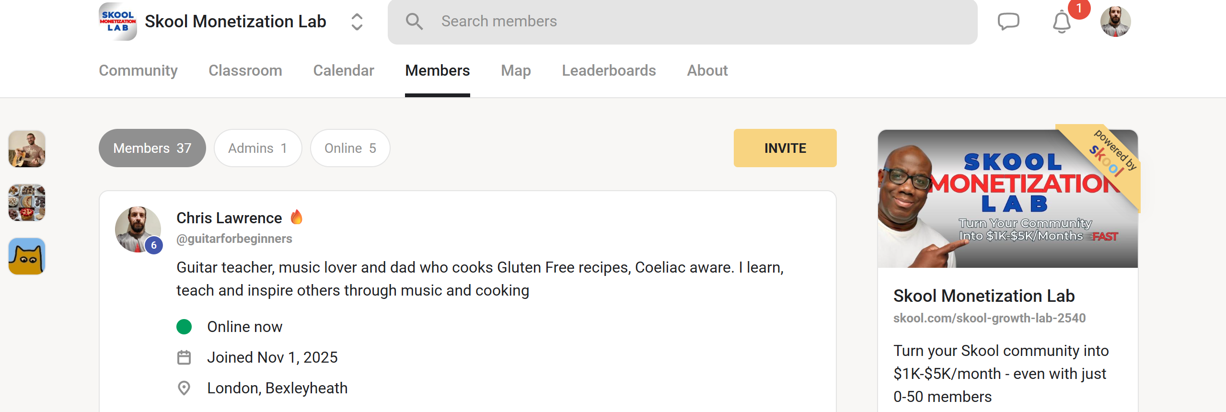Image resolution: width=1226 pixels, height=412 pixels.
Task: Open the notifications bell
Action: [1062, 23]
